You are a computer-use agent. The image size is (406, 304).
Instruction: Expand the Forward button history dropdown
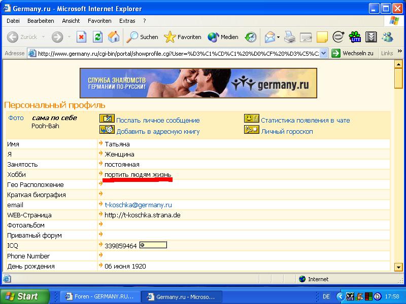[69, 37]
